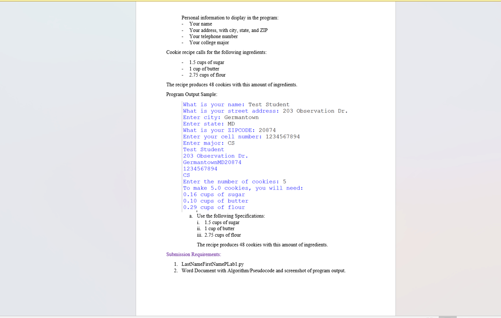Click the line 'Cookie recipe calls for the following ingredients:'
Viewport: 501px width, 318px height.
pyautogui.click(x=216, y=52)
